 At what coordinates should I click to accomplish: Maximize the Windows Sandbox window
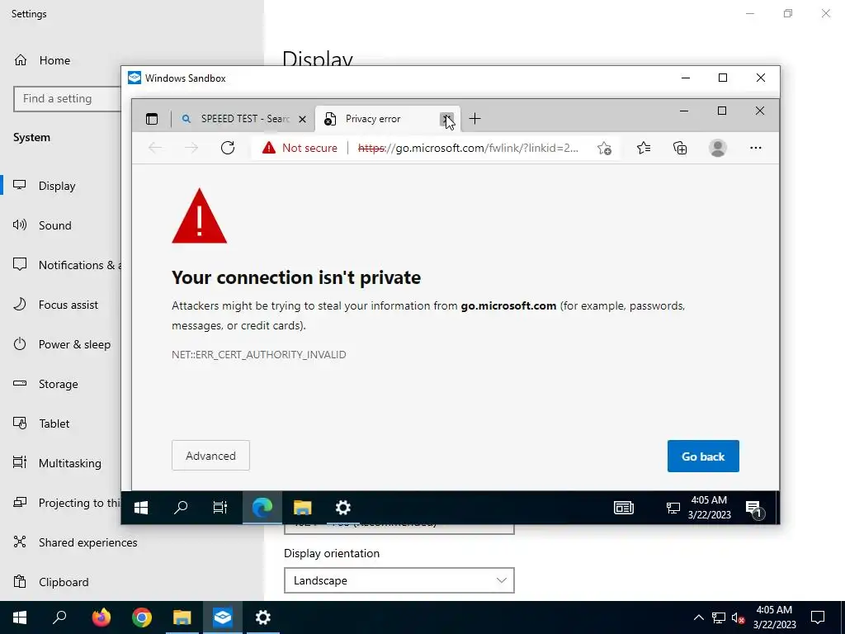point(723,78)
